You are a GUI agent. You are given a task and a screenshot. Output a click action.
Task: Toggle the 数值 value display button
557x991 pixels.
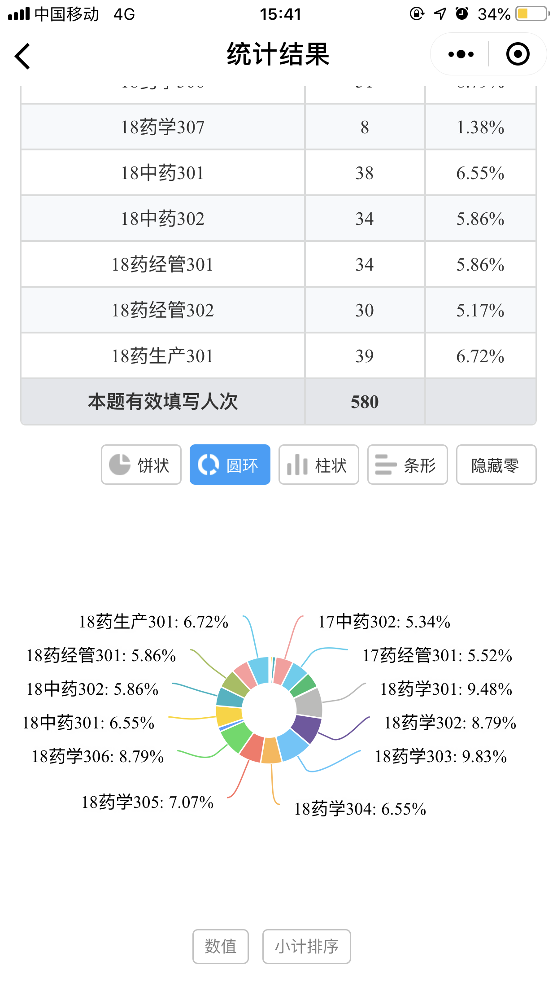pos(220,946)
